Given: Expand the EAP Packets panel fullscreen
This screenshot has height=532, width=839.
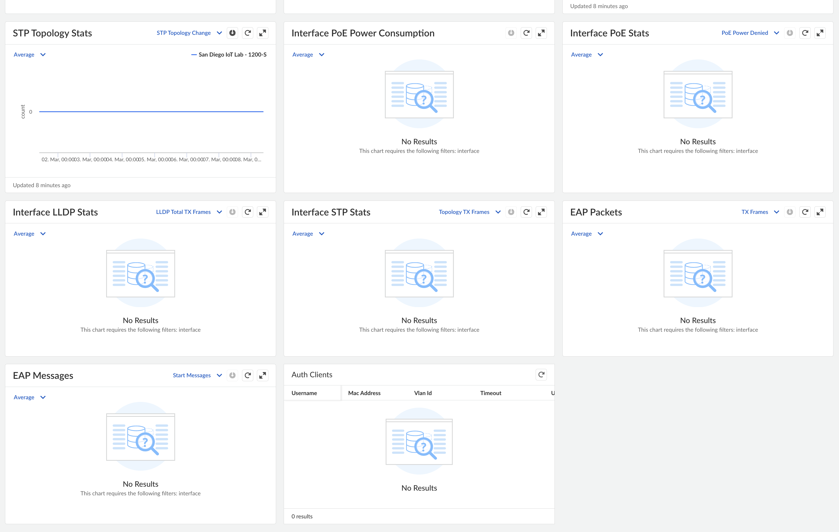Looking at the screenshot, I should [820, 212].
